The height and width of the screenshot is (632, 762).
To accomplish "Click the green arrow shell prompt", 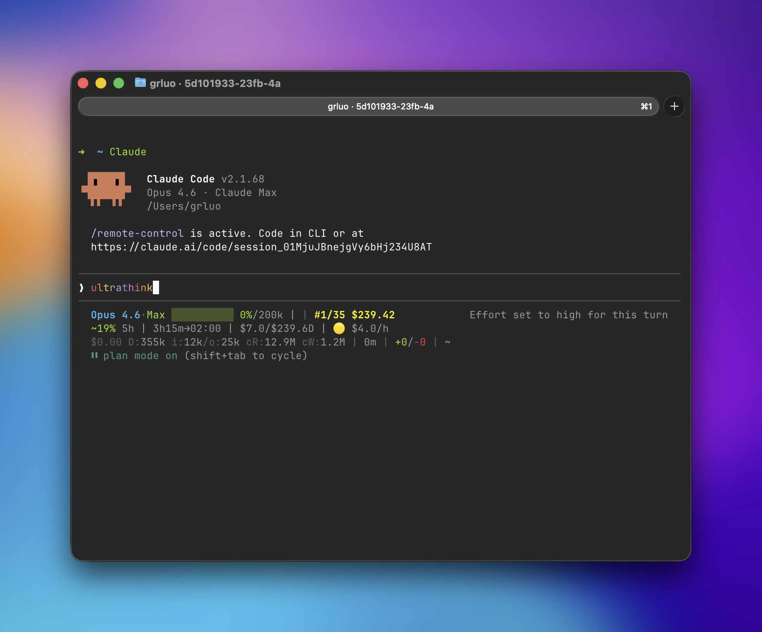I will tap(81, 152).
